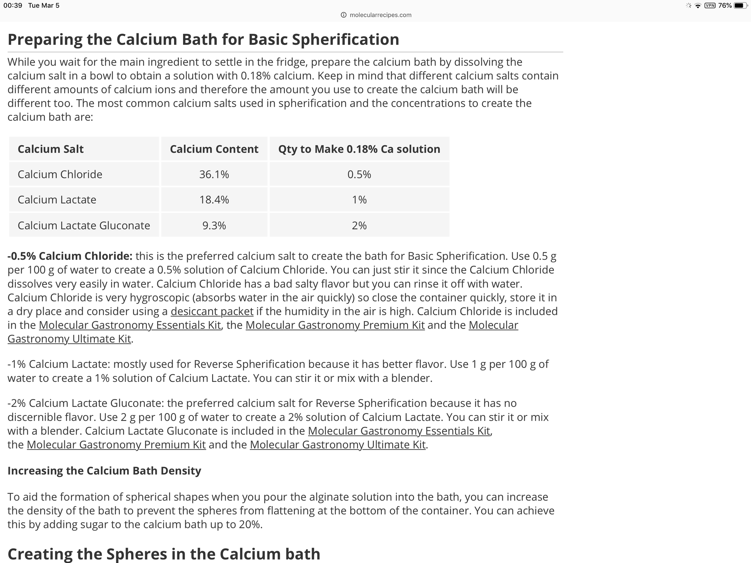Open Premium Kit link in Calcium Chloride paragraph
751x563 pixels.
(x=335, y=325)
